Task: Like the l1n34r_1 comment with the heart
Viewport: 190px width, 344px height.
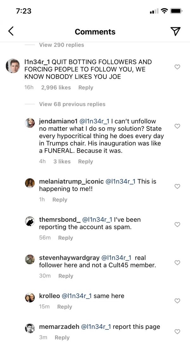Action: point(177,67)
